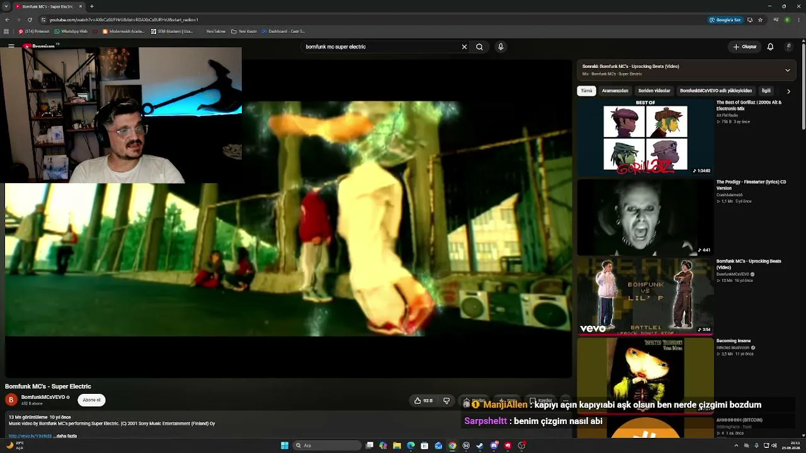
Task: Expand the description with daha fazla
Action: 66,436
